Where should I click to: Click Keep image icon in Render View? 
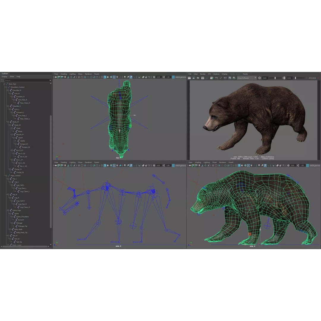tap(230, 78)
